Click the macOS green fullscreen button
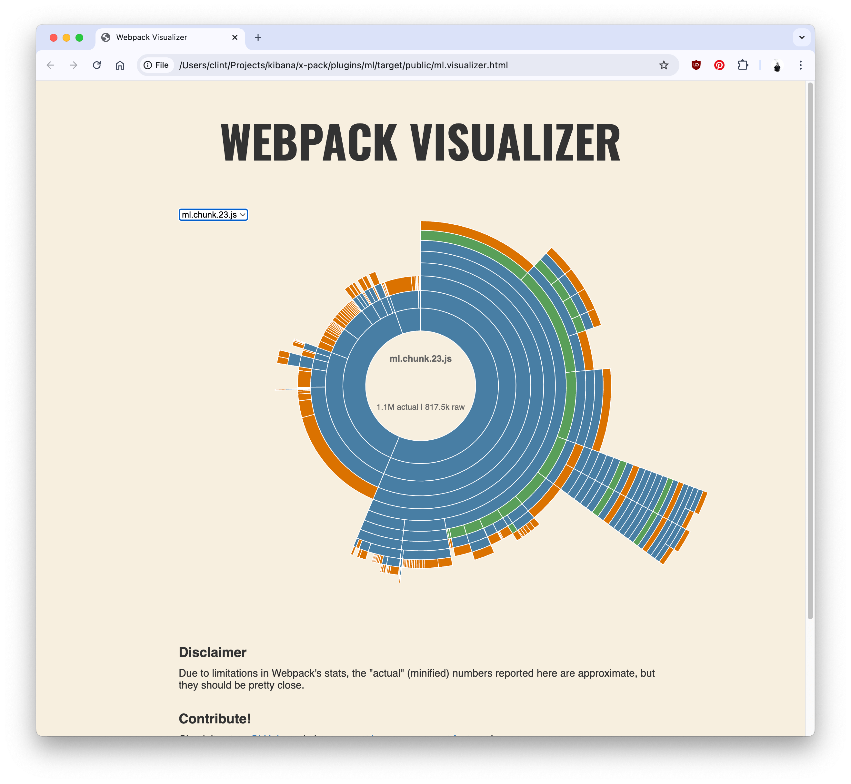The width and height of the screenshot is (851, 784). coord(79,38)
